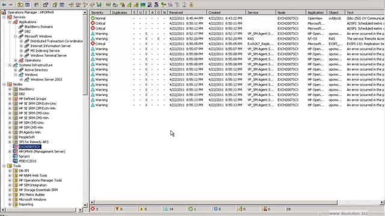Viewport: 385px width, 216px height.
Task: Click the Major count icon in status bar
Action: 117,209
